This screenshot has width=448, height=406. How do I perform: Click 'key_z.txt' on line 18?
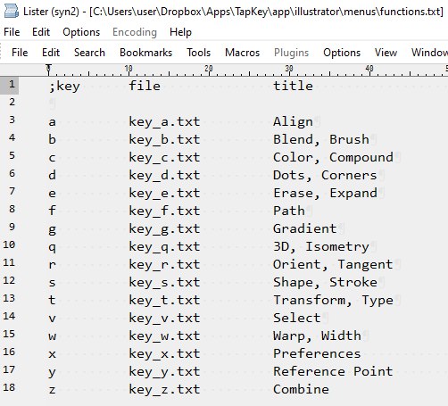[x=164, y=390]
